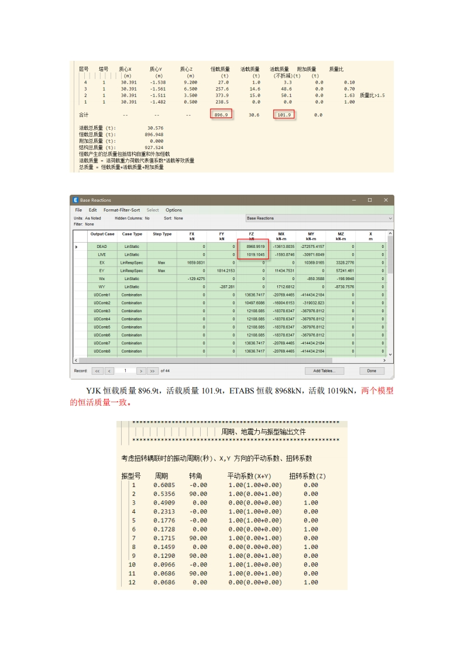Select the WY output case cell

(102, 287)
